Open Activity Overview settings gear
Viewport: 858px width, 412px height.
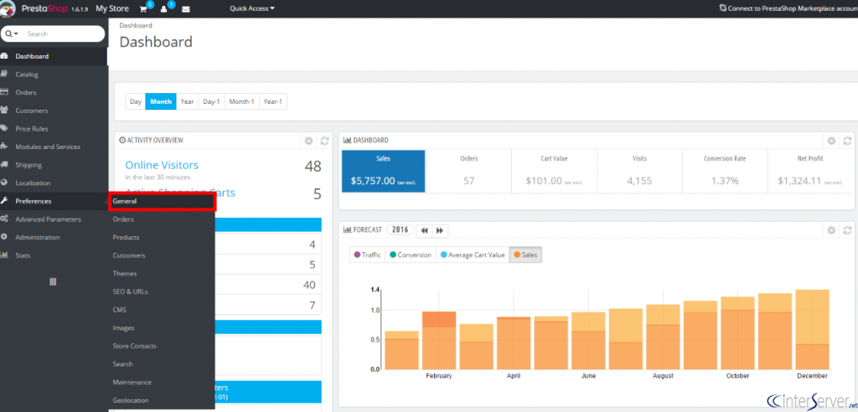[308, 141]
